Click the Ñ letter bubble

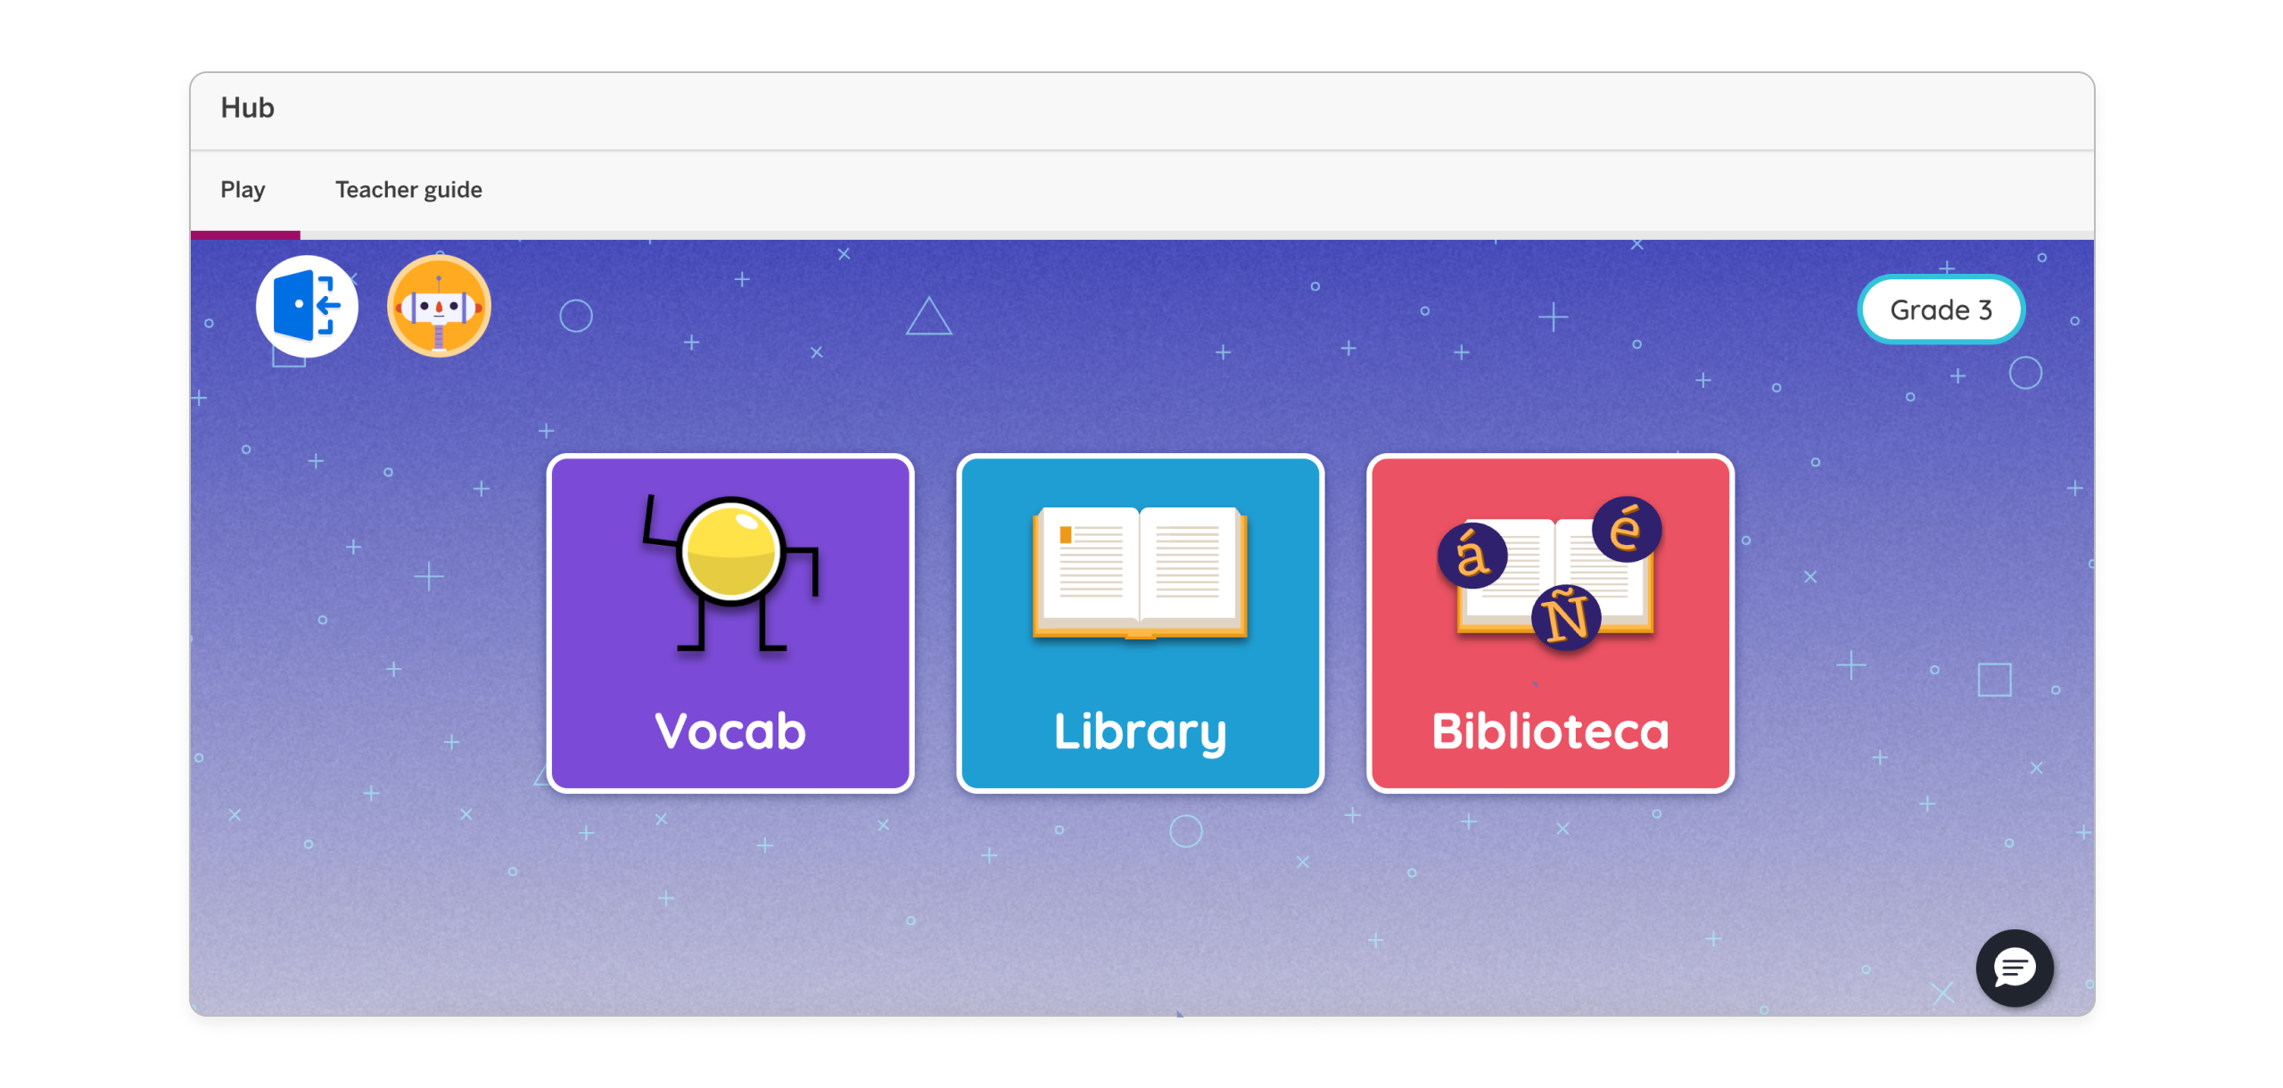pyautogui.click(x=1566, y=617)
